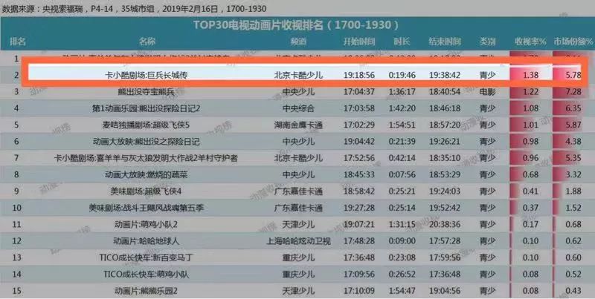The image size is (595, 299).
Task: Select the 动画片:熊熊乐园2 program name
Action: (148, 289)
